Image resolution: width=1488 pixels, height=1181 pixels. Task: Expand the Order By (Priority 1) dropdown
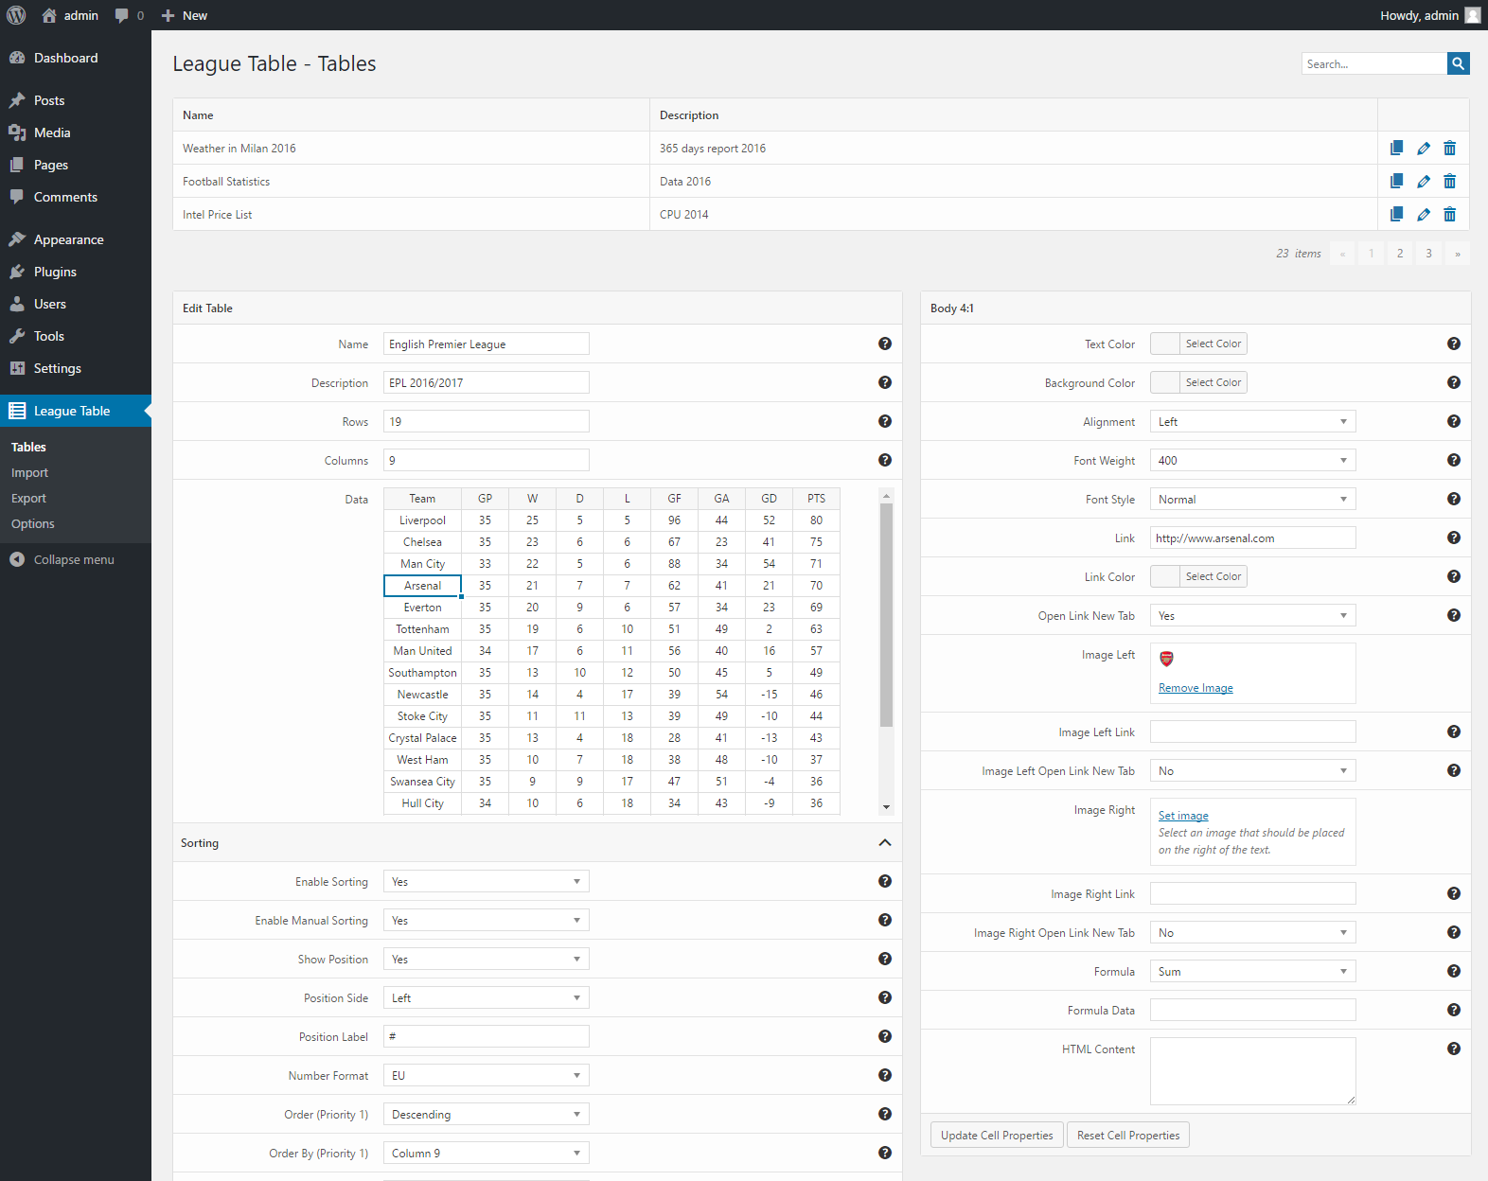pyautogui.click(x=486, y=1153)
